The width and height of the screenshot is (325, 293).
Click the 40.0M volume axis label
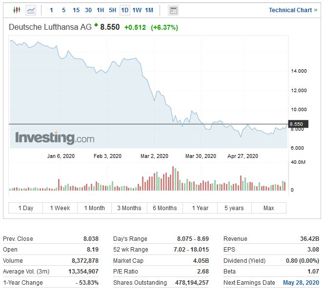pos(298,162)
